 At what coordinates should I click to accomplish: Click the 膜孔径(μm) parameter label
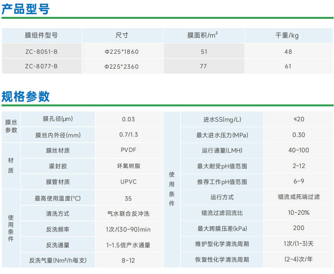tap(58, 119)
